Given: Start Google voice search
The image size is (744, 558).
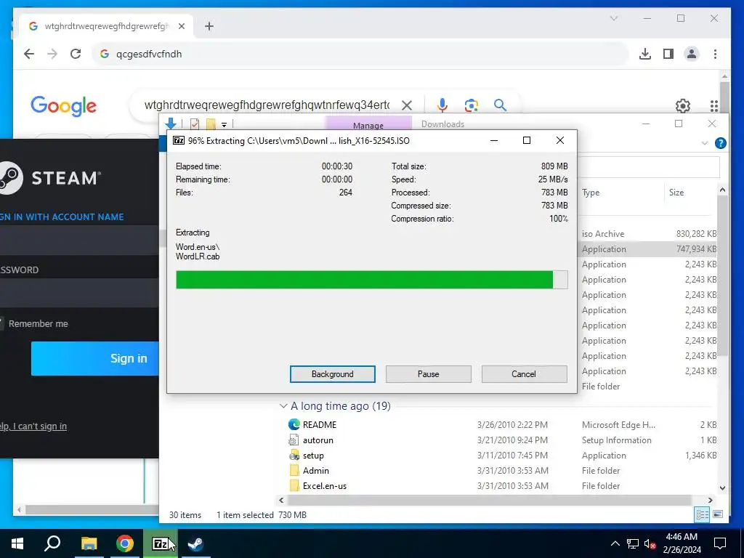Looking at the screenshot, I should (442, 105).
